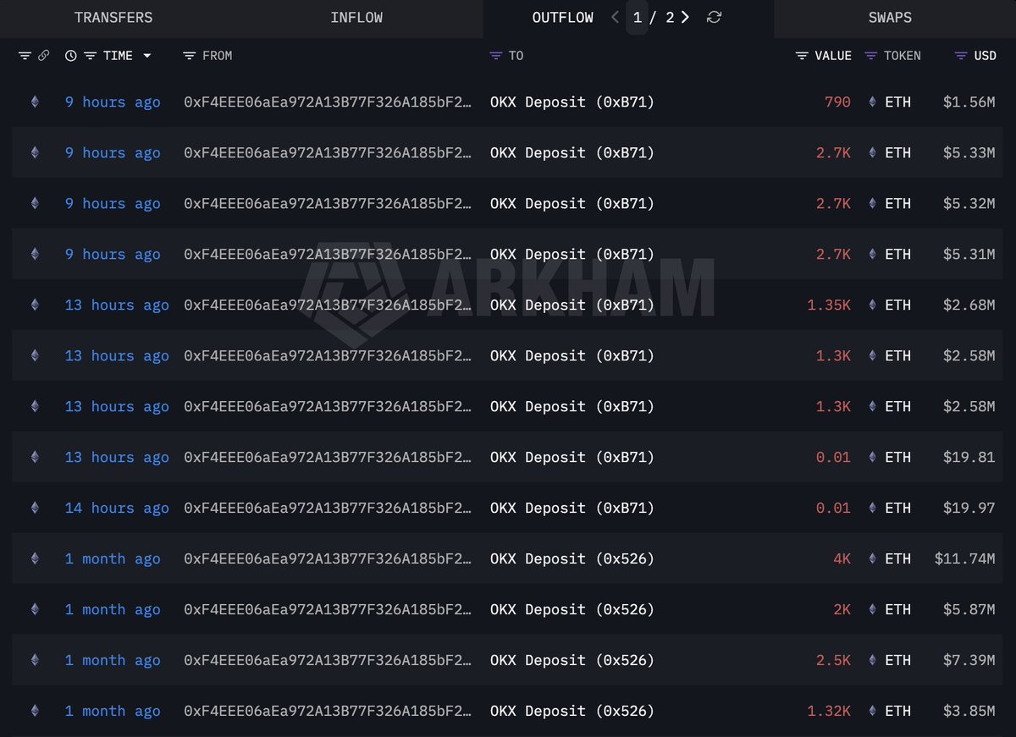Click the refresh icon beside pagination
1016x737 pixels.
pos(714,18)
